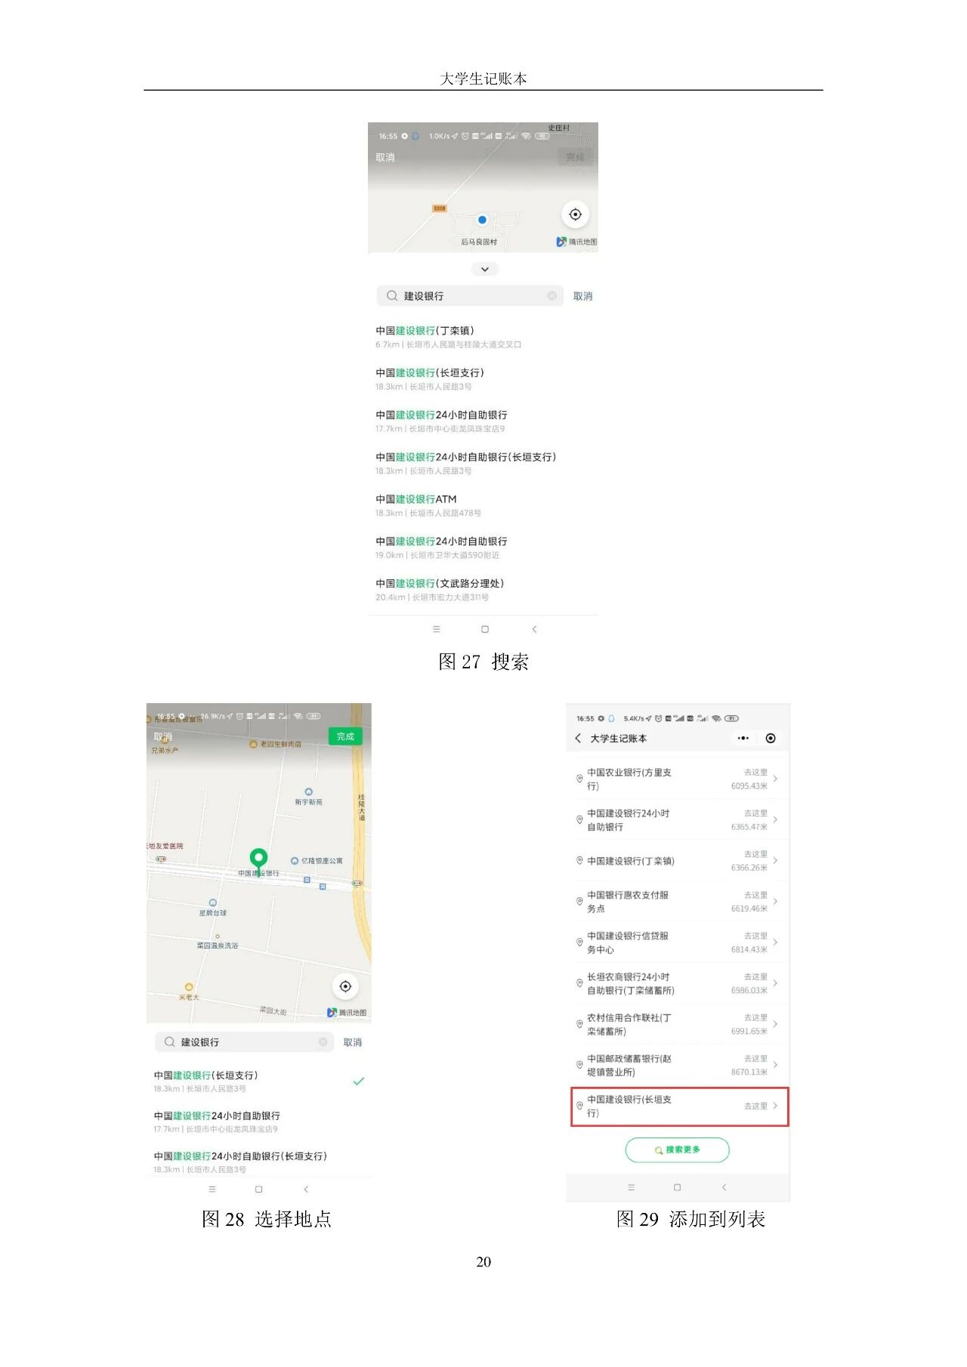Click the 建设银行 search input in top screen

click(470, 296)
